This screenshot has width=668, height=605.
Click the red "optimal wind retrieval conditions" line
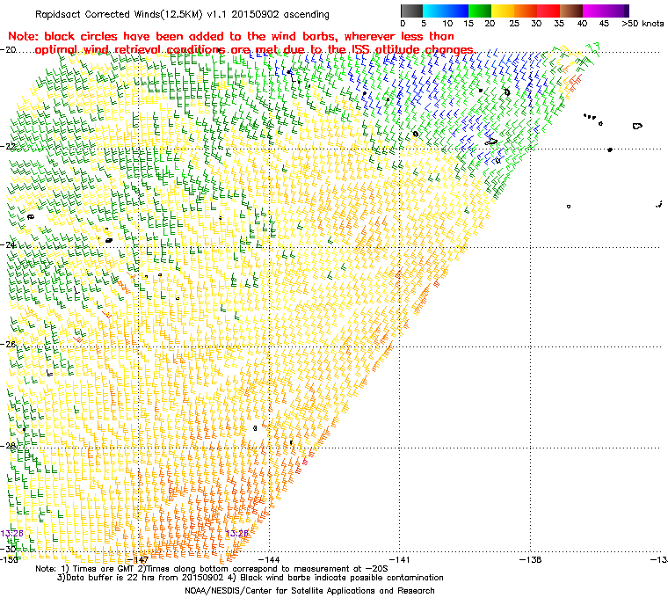coord(255,49)
